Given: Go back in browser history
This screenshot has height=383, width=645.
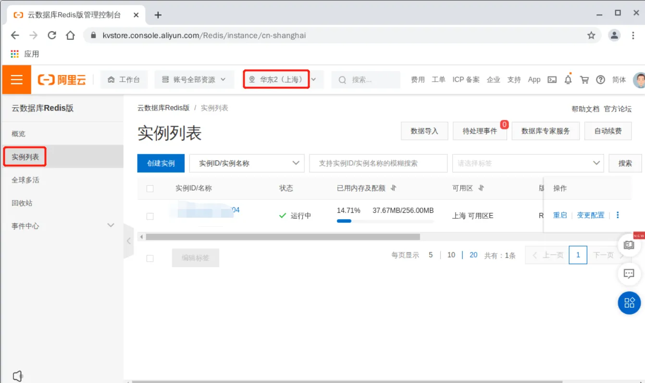Looking at the screenshot, I should pos(15,36).
